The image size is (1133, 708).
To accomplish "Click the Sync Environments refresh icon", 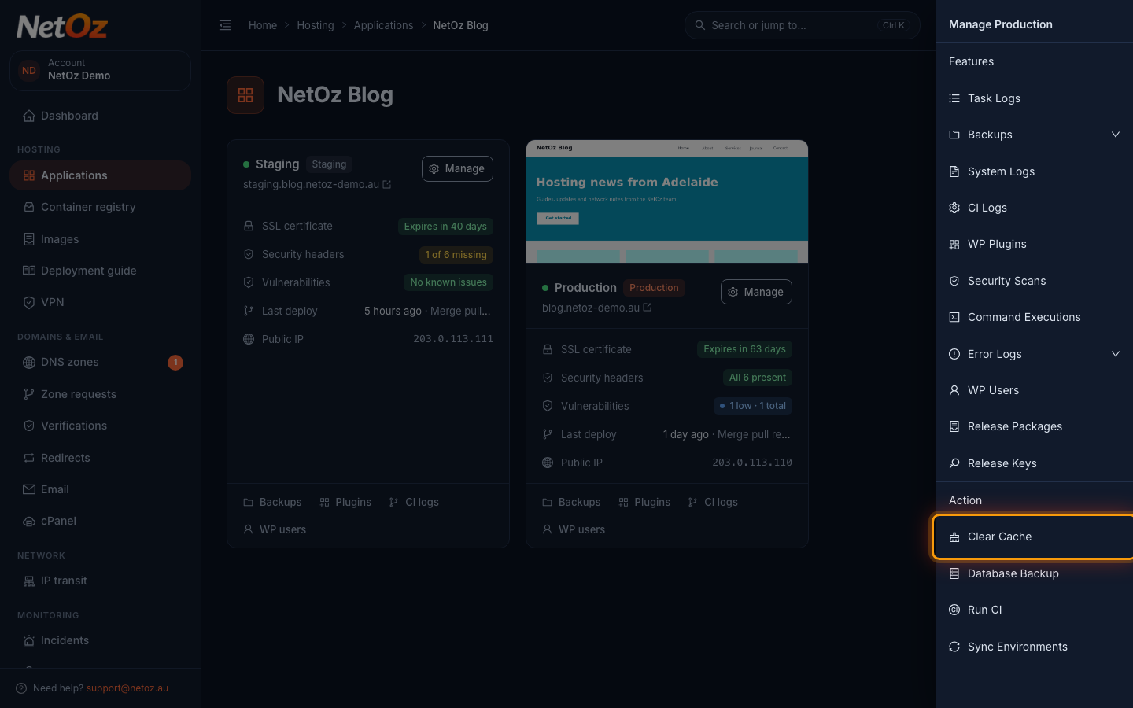I will (954, 647).
